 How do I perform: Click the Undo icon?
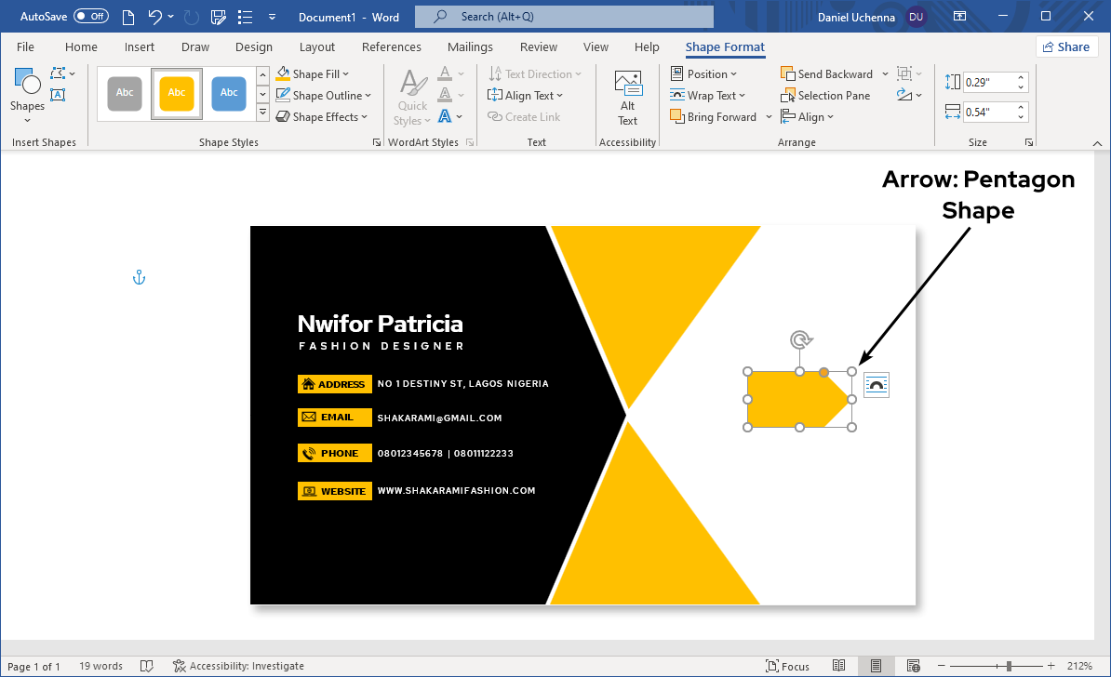(155, 17)
